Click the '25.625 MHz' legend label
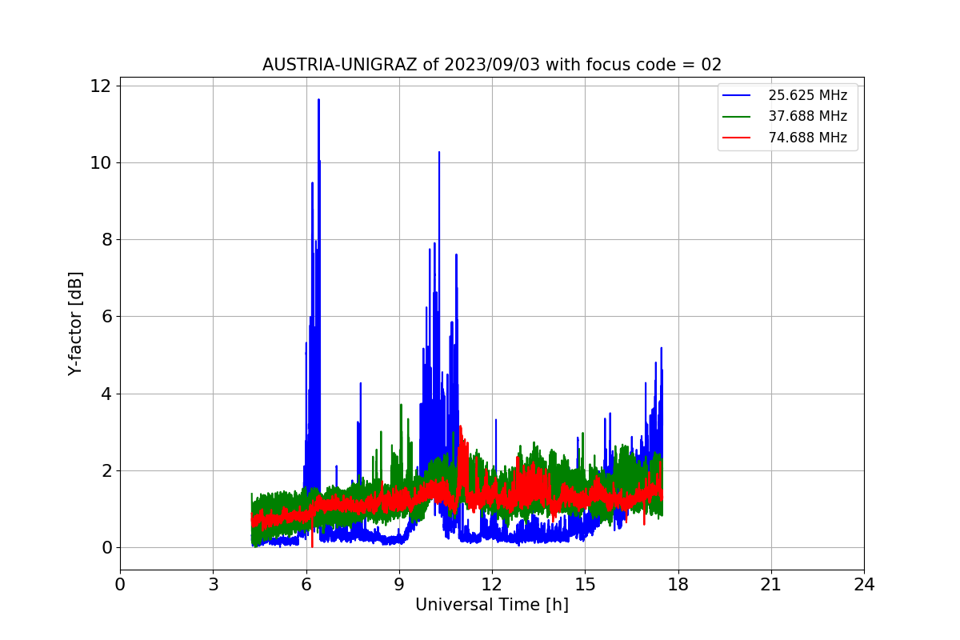 point(807,95)
